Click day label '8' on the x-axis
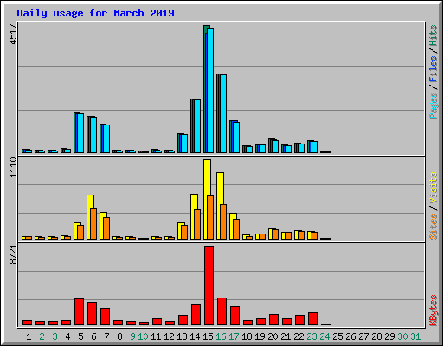The height and width of the screenshot is (346, 443). pyautogui.click(x=119, y=336)
